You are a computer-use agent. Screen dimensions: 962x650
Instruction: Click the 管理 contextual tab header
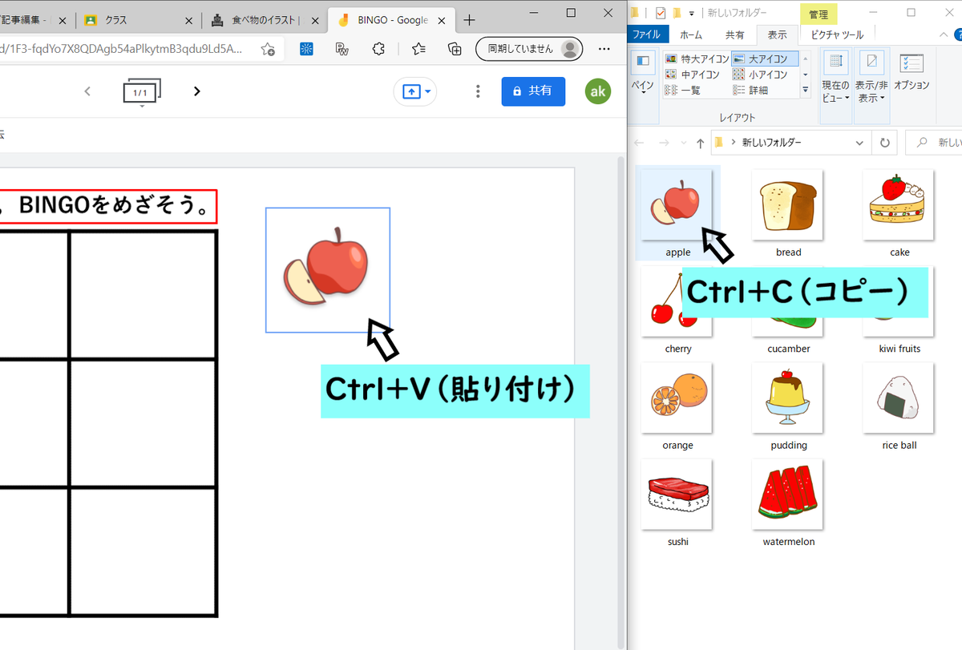point(819,14)
